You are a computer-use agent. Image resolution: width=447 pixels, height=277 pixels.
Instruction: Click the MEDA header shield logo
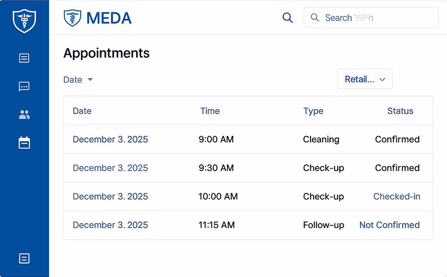[x=73, y=18]
